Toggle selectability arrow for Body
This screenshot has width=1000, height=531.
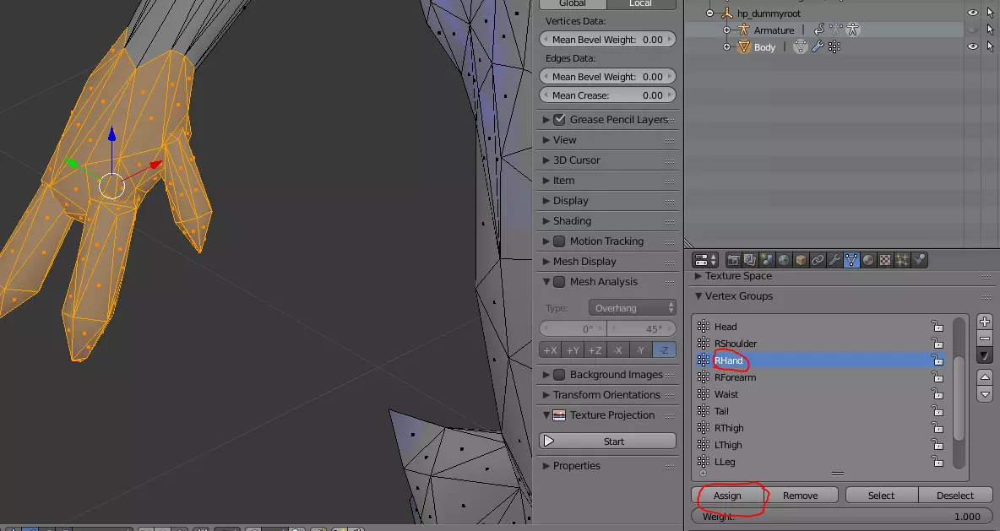[x=990, y=46]
